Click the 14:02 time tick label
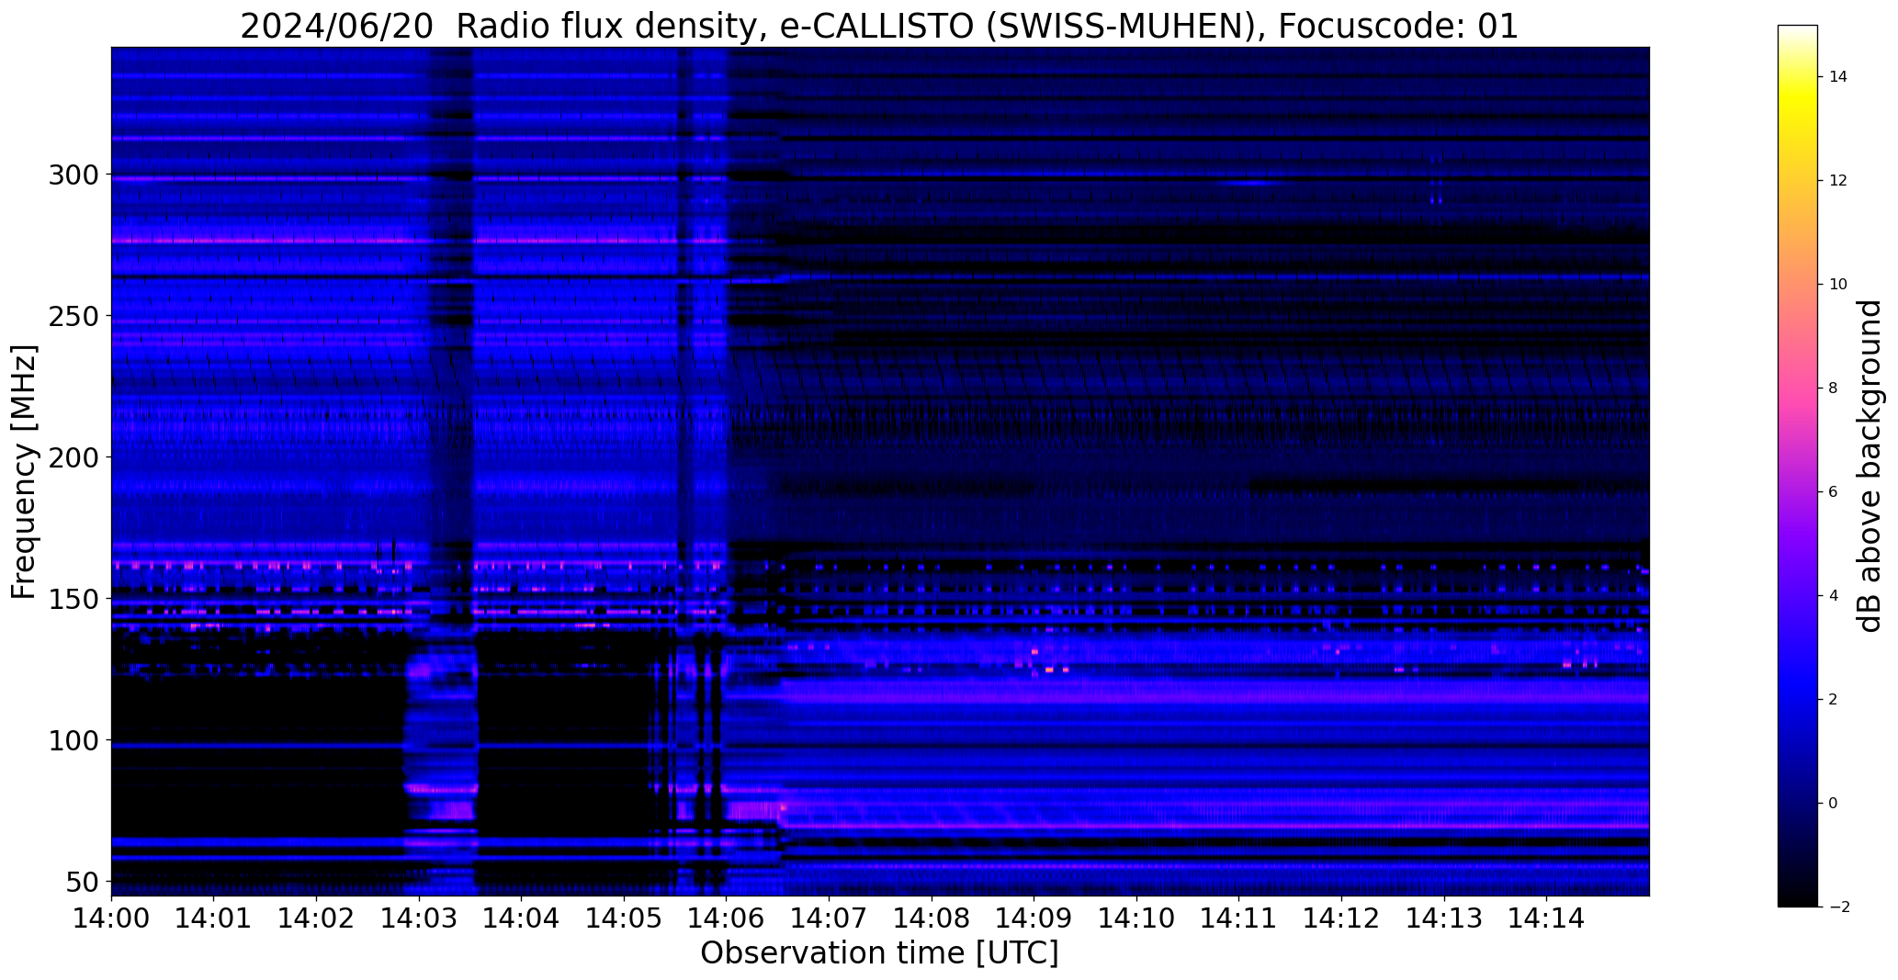The image size is (1898, 980). [316, 918]
